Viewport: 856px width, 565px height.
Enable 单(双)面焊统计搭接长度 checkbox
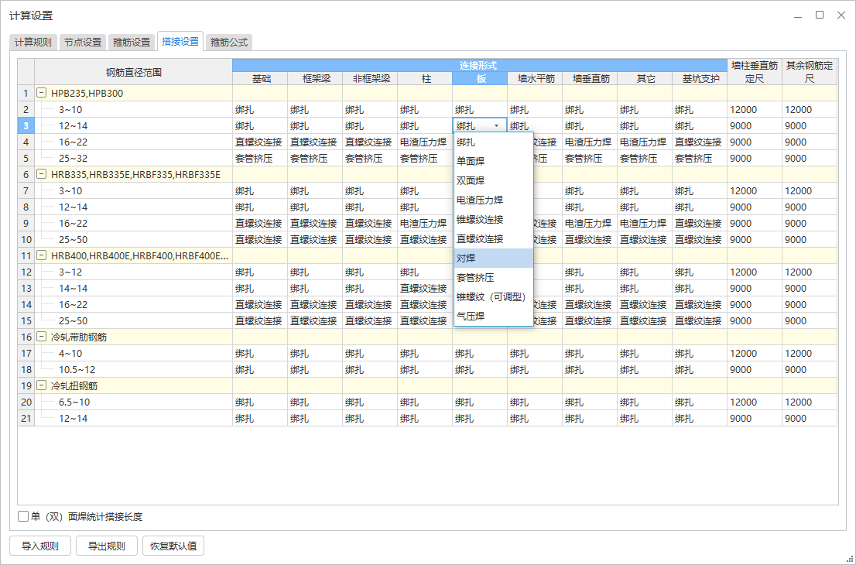23,516
